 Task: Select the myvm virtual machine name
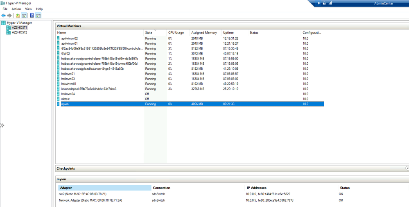tap(65, 104)
